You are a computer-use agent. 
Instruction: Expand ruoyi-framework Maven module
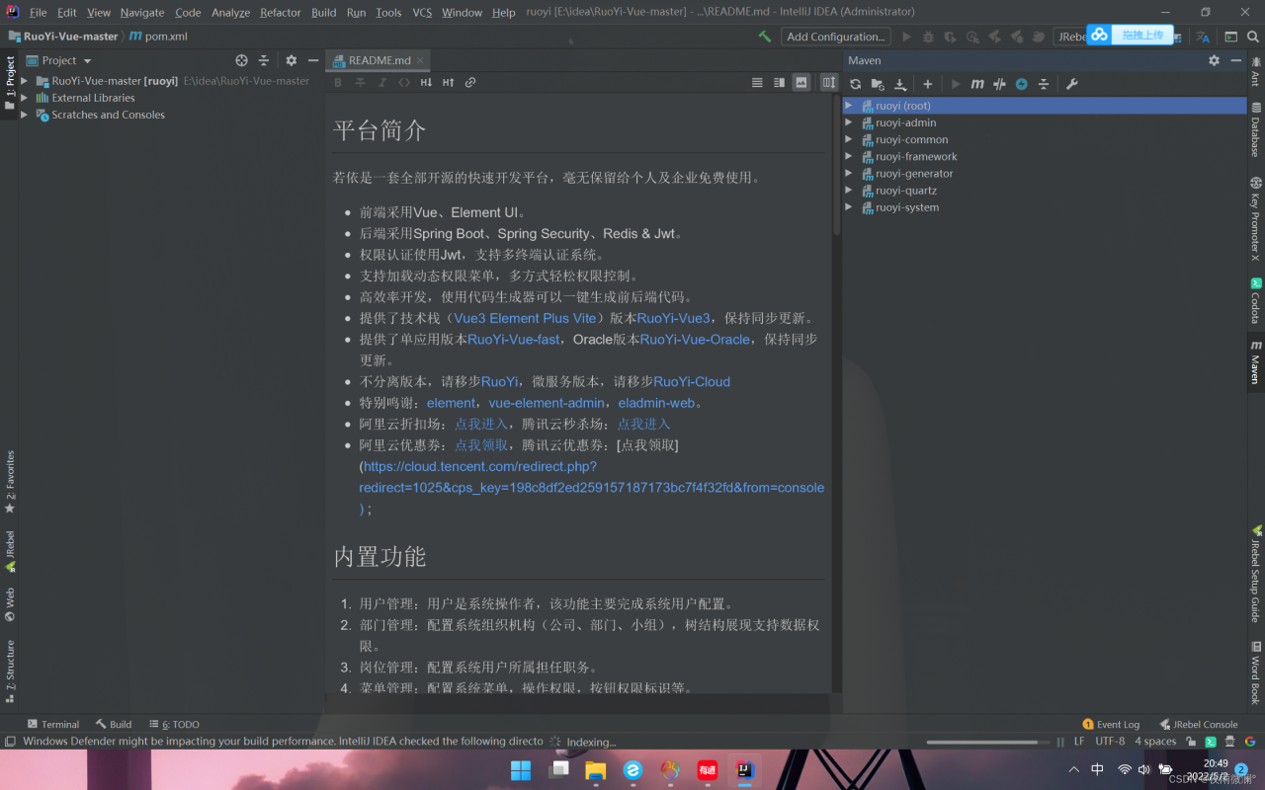click(849, 156)
